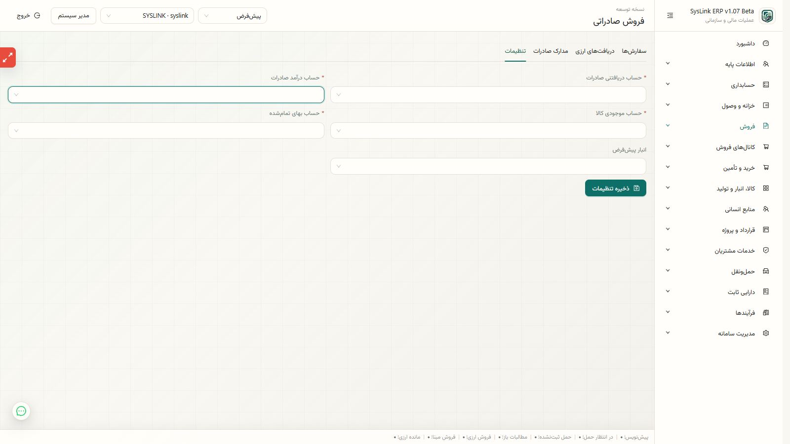Click مانده ارزی status entry

click(407, 437)
